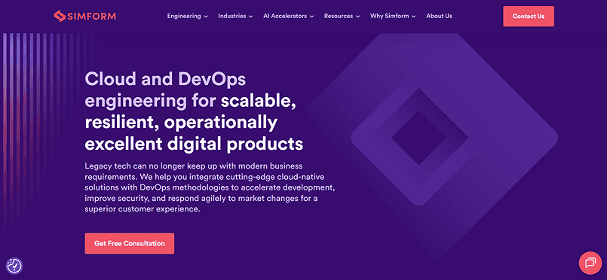Screen dimensions: 607x280
Task: Expand the Industries chevron arrow
Action: pyautogui.click(x=251, y=17)
